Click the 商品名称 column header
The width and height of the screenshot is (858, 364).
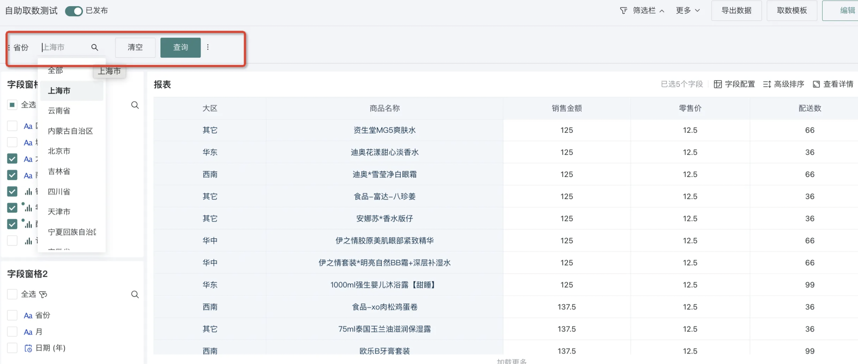pos(384,108)
